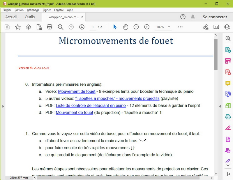Show more tools via ellipsis icon
This screenshot has height=180, width=233.
[x=180, y=27]
